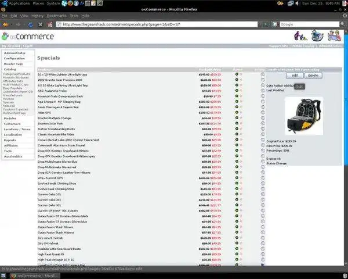Click the osCommerce logo
The width and height of the screenshot is (348, 279).
[28, 37]
